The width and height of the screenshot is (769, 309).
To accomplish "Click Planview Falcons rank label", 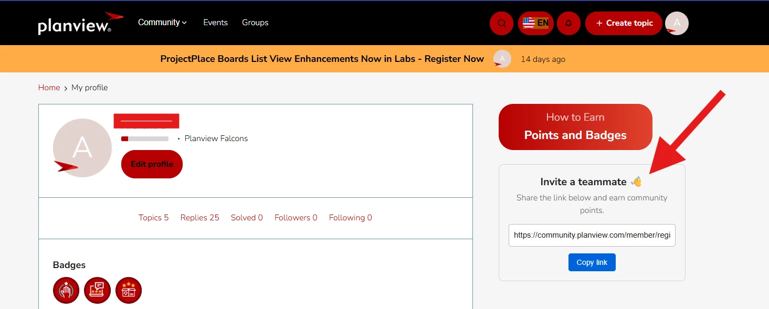I will pos(216,138).
